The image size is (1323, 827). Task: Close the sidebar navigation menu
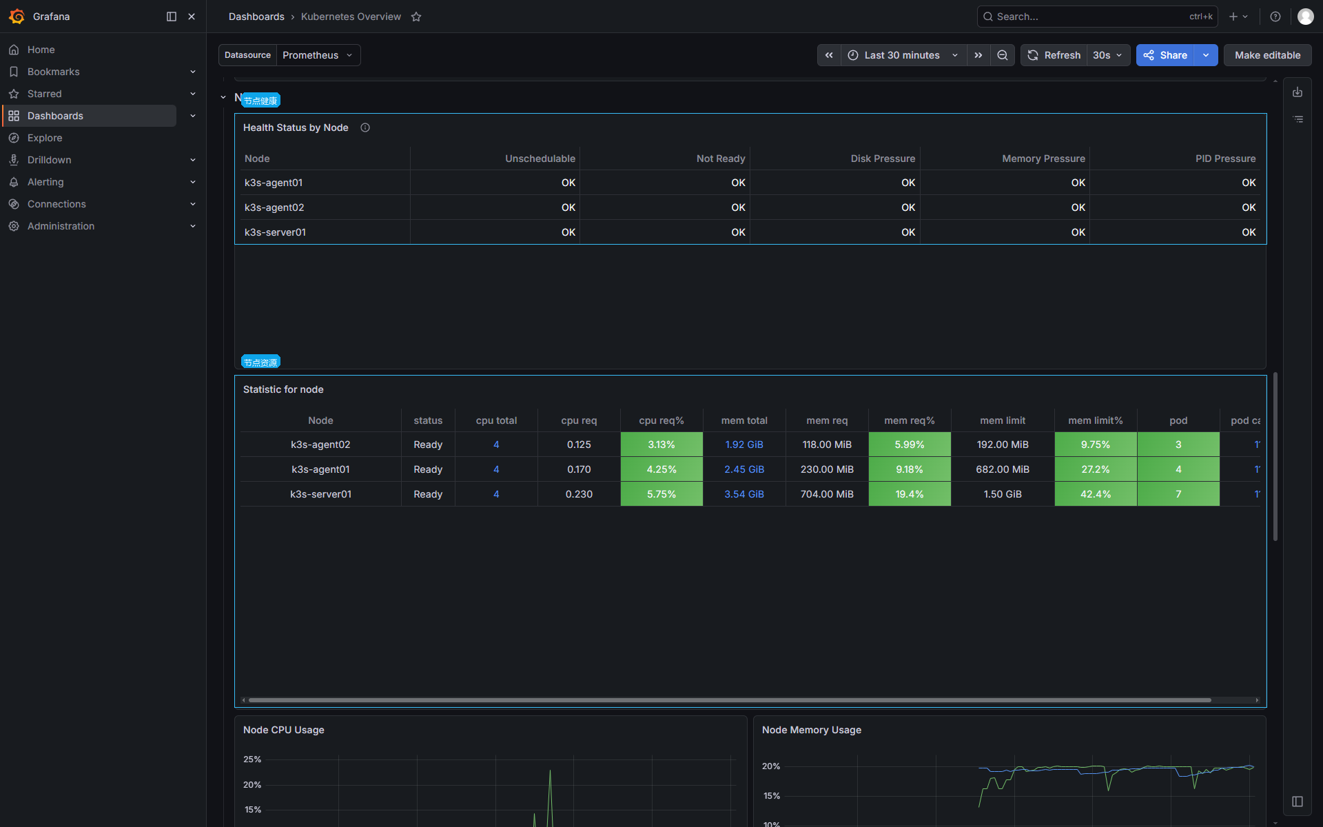pyautogui.click(x=192, y=17)
